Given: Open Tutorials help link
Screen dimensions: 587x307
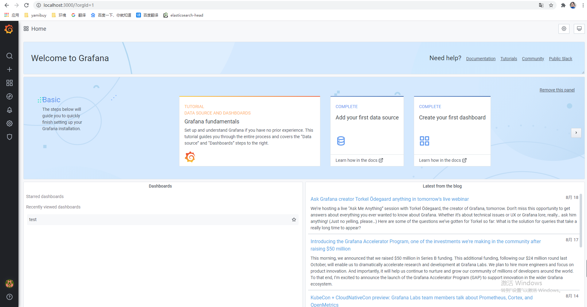Looking at the screenshot, I should [509, 59].
